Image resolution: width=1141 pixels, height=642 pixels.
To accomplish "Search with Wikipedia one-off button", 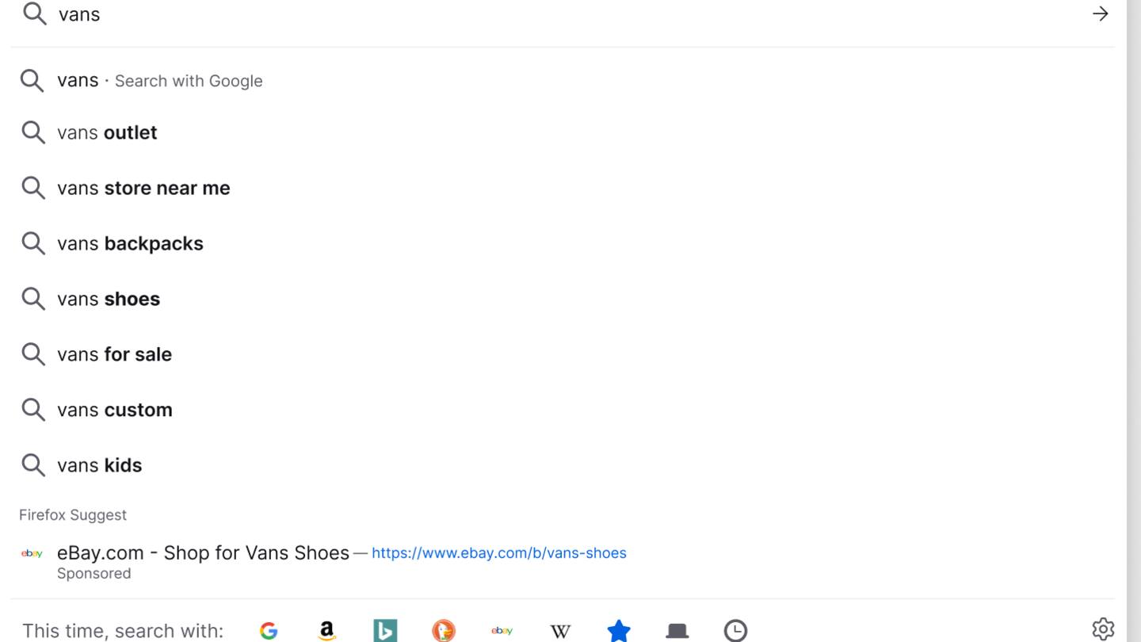I will 560,631.
